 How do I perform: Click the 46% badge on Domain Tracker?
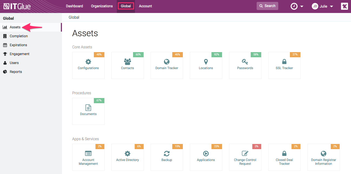pyautogui.click(x=177, y=55)
